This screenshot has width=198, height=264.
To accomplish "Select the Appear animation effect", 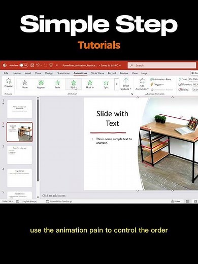I will (x=41, y=84).
